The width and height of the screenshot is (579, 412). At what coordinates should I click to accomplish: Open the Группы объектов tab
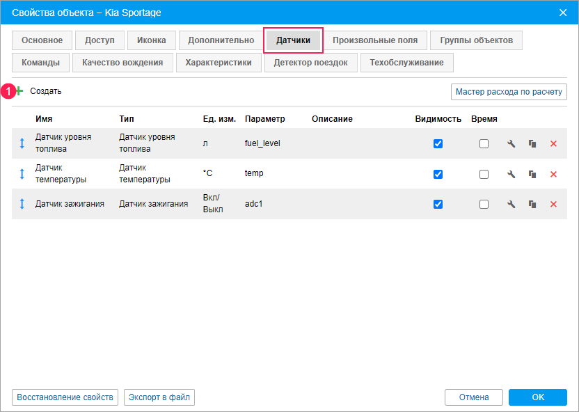coord(476,40)
